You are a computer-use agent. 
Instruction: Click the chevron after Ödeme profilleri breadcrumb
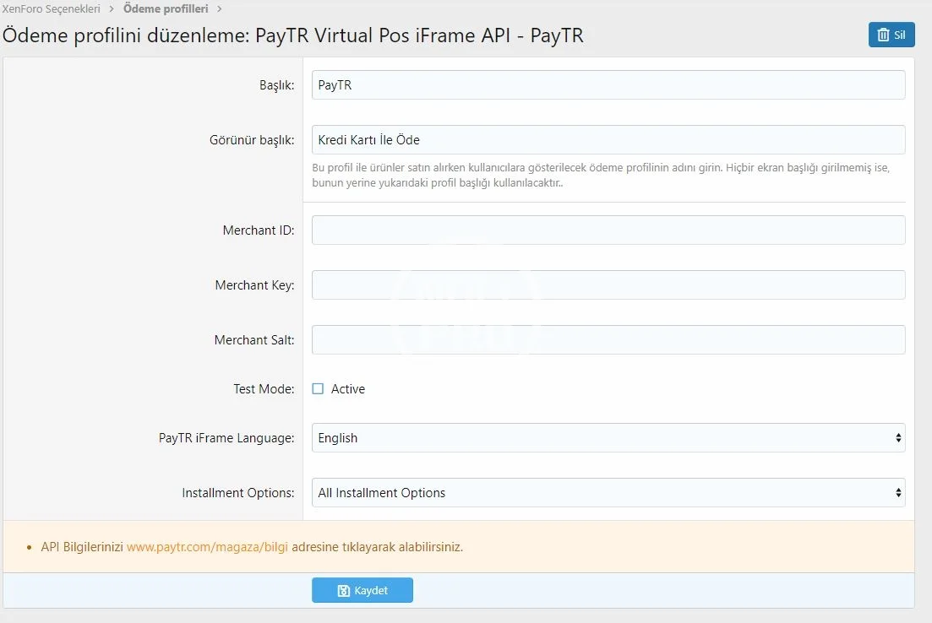coord(220,9)
